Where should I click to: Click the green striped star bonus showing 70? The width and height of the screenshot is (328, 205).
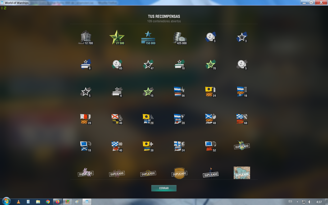[x=180, y=65]
